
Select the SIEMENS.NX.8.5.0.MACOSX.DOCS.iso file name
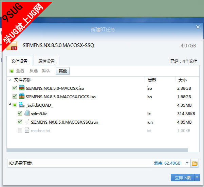(x=61, y=97)
